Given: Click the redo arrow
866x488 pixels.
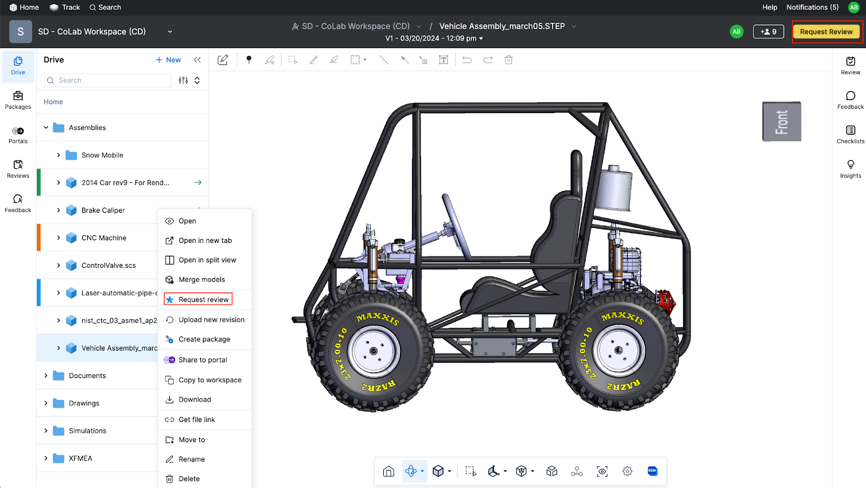Looking at the screenshot, I should coord(488,60).
